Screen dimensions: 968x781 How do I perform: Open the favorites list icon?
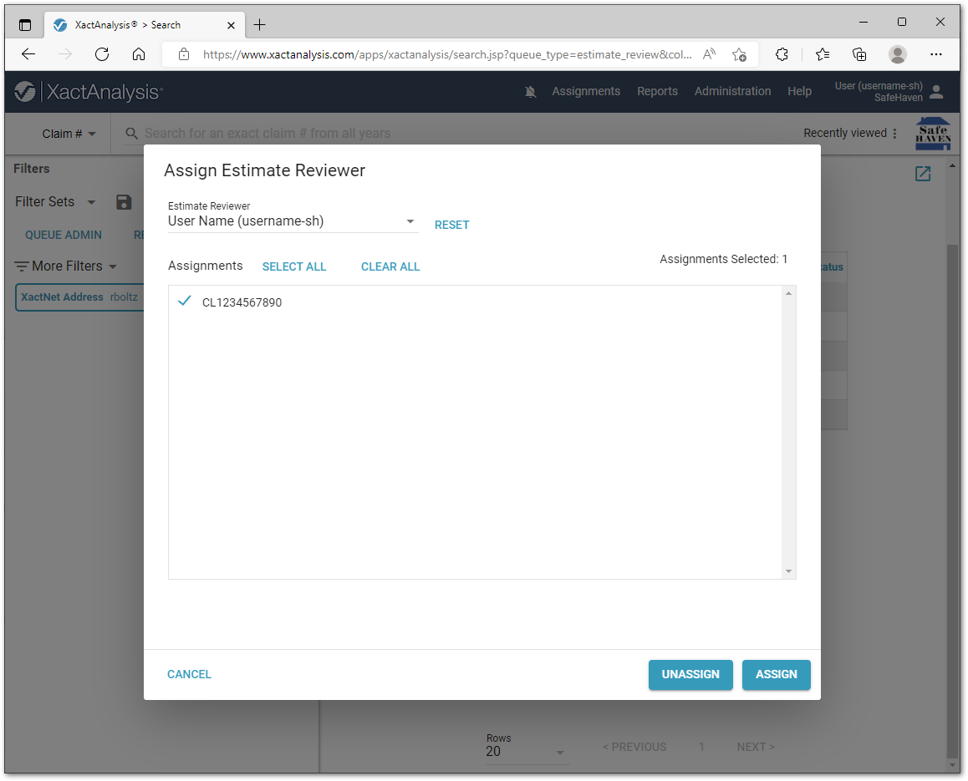tap(823, 54)
